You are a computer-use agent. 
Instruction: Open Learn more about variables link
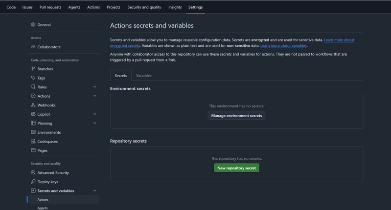pyautogui.click(x=283, y=45)
